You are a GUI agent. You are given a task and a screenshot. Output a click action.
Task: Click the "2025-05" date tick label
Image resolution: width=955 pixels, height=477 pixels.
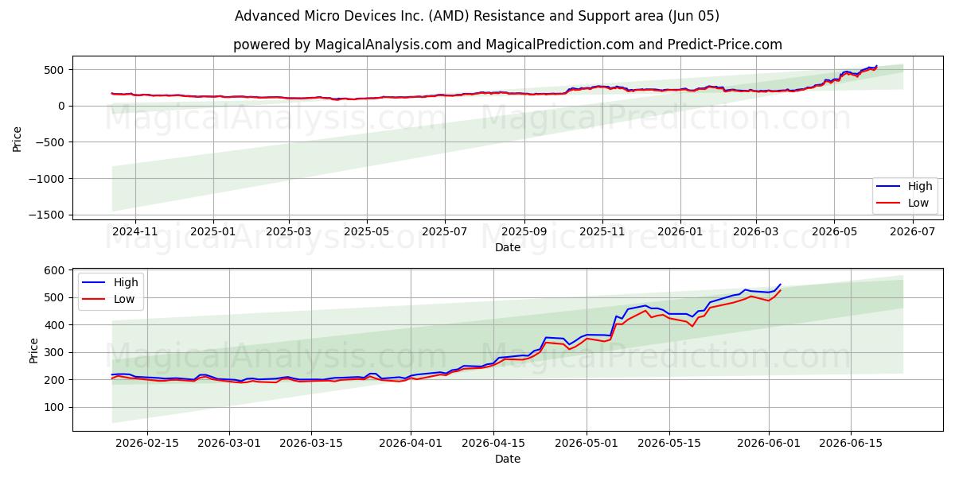coord(367,231)
